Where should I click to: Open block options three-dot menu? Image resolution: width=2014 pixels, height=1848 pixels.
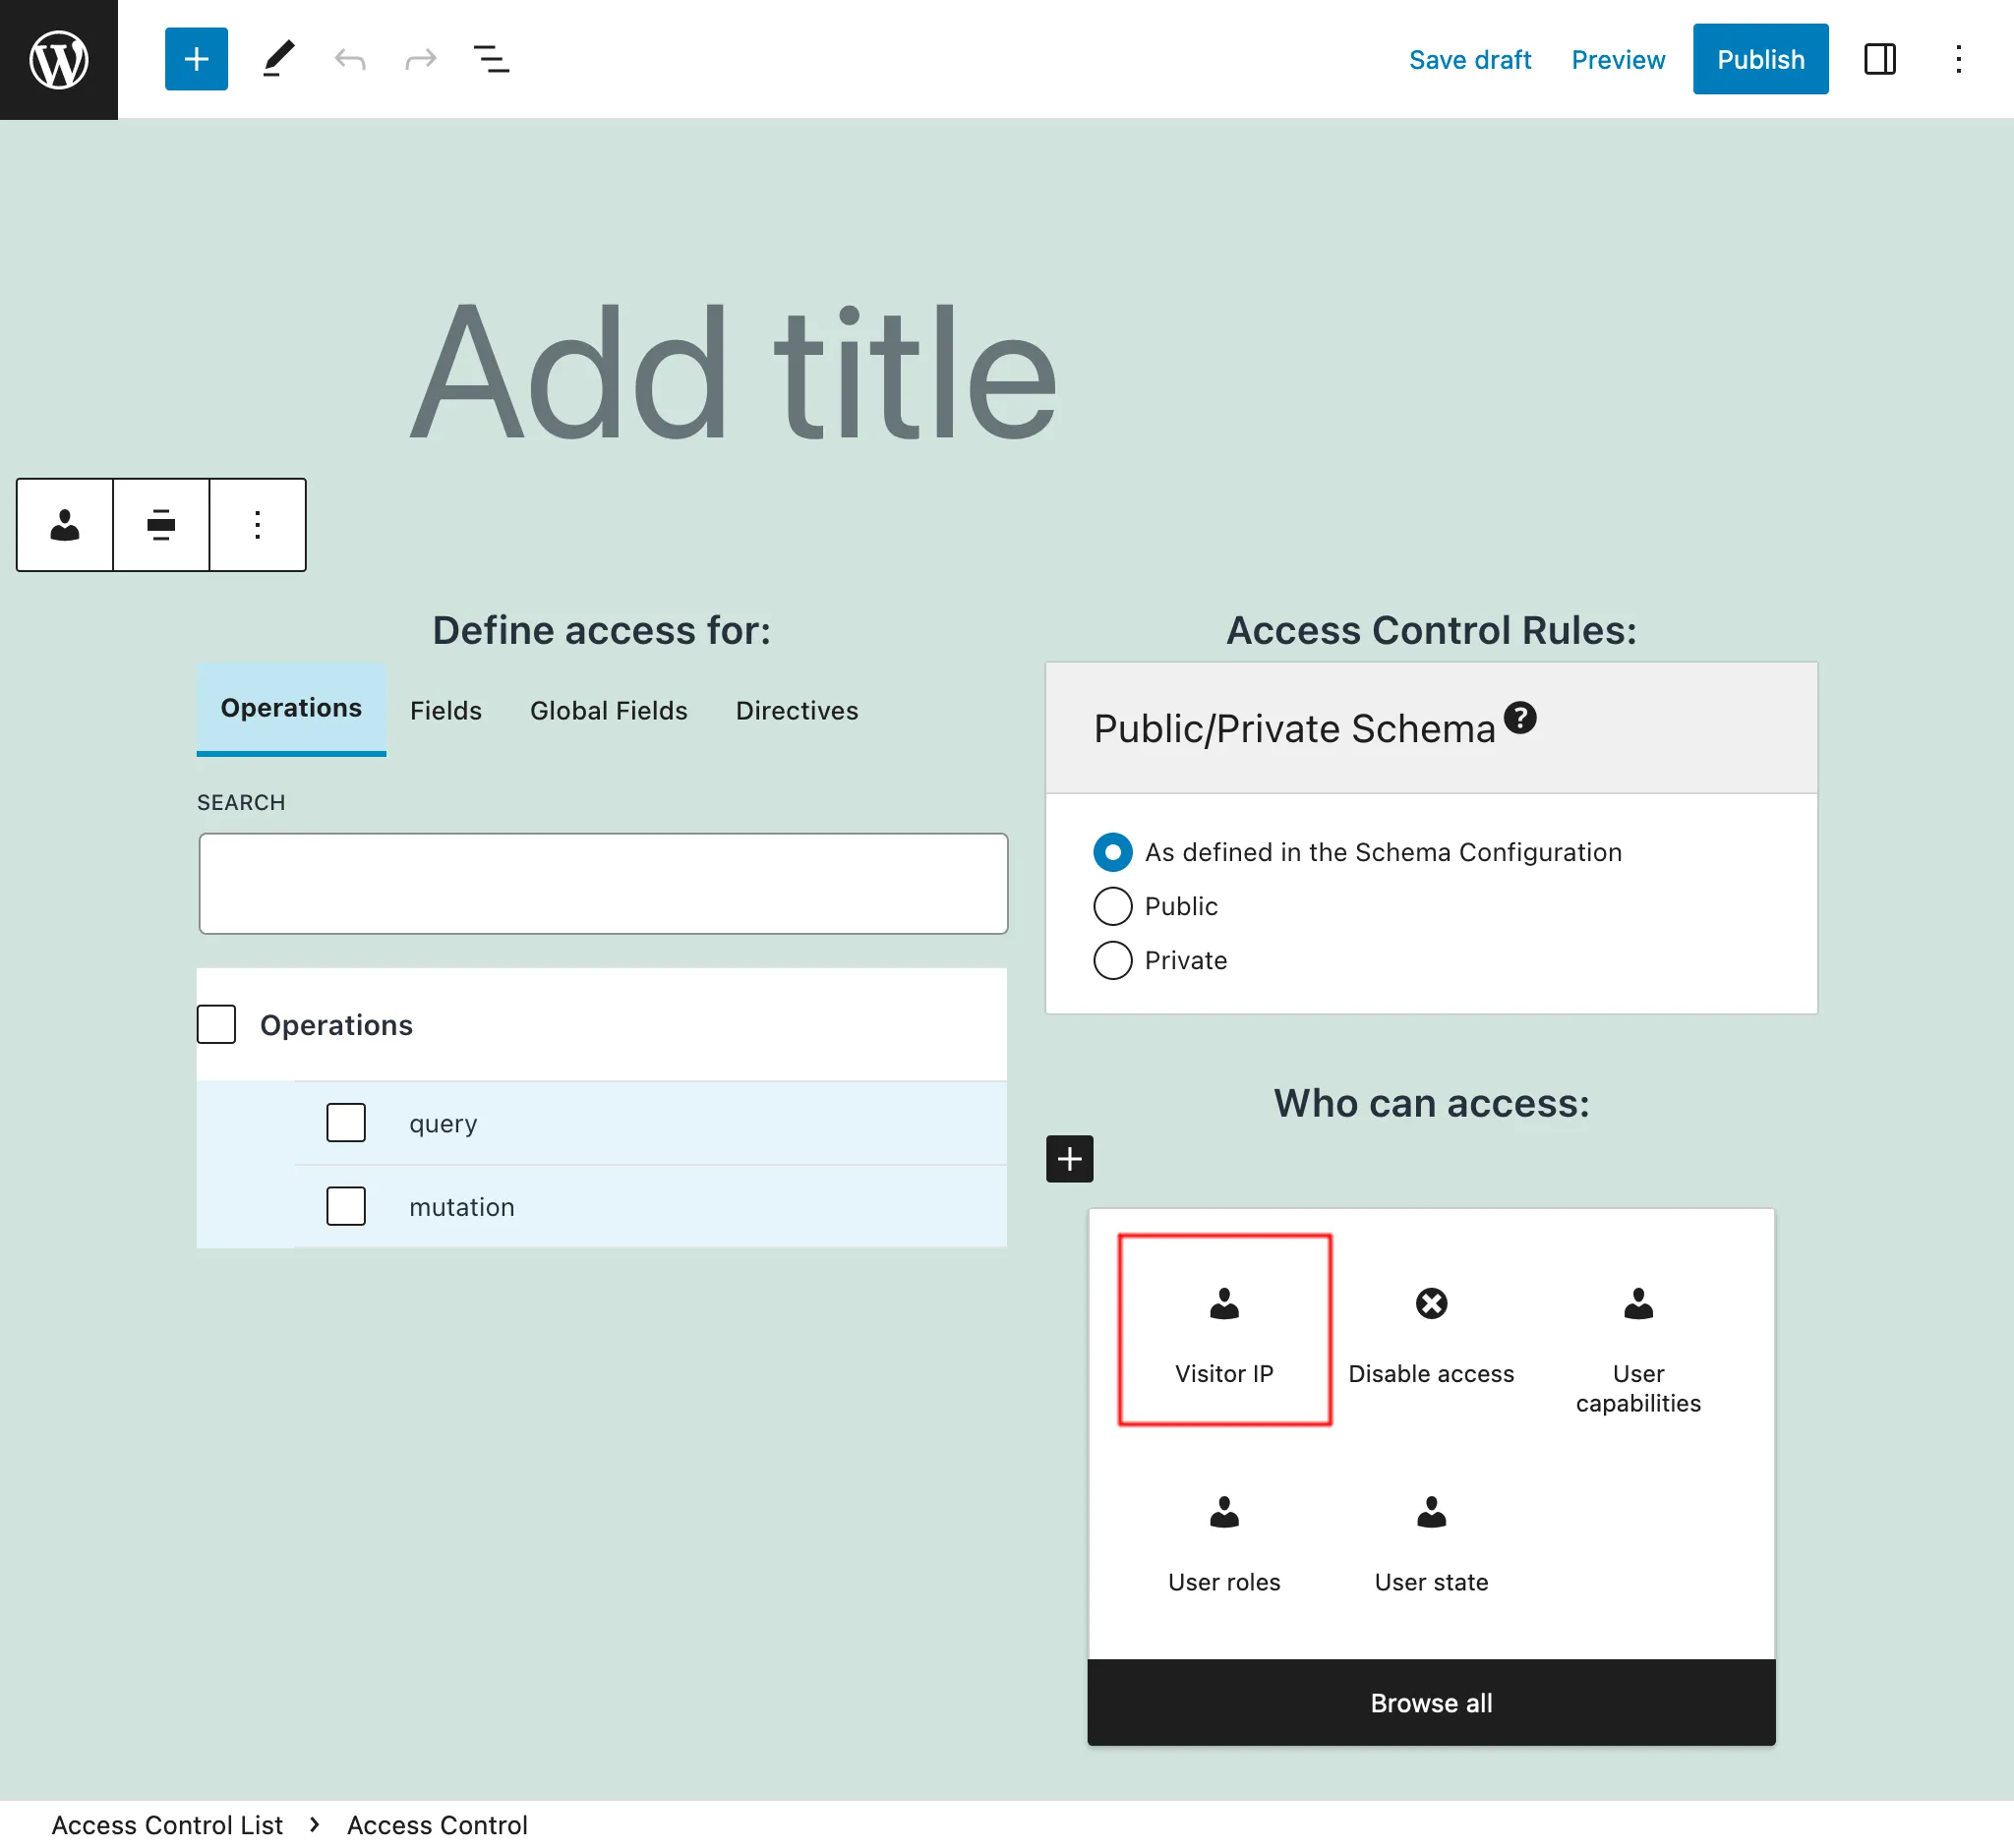coord(257,525)
